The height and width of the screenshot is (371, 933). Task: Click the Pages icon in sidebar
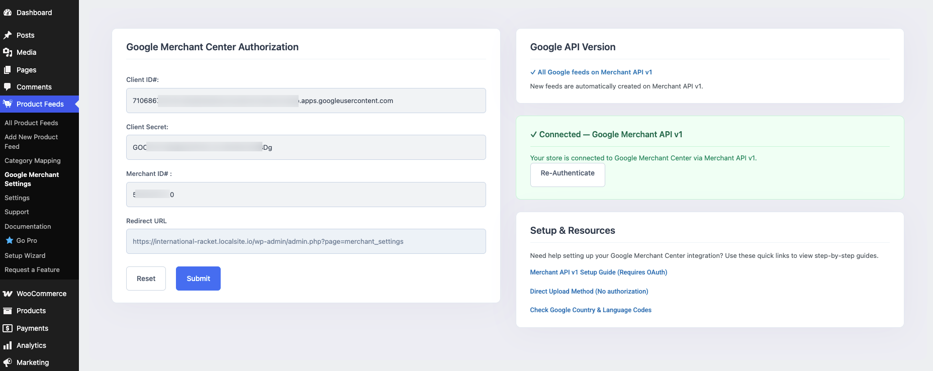tap(8, 70)
